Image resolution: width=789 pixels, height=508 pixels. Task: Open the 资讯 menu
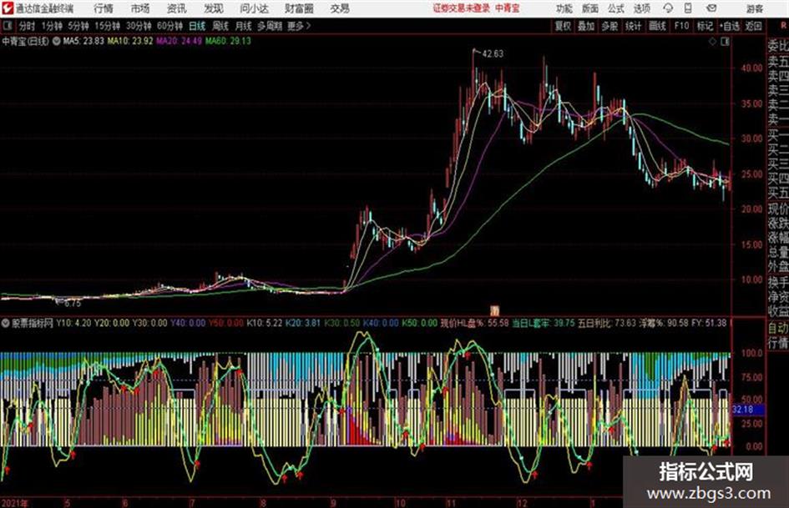pyautogui.click(x=177, y=8)
